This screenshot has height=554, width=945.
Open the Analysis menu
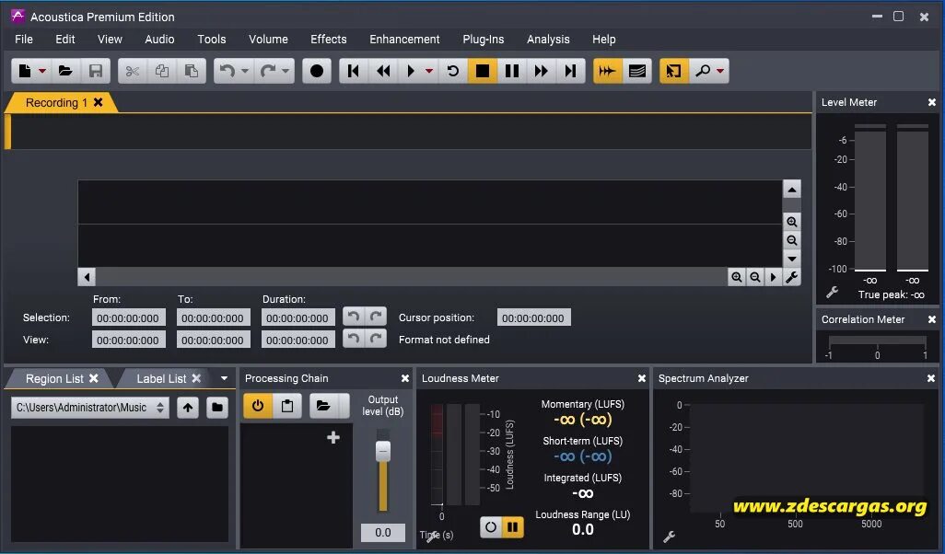click(548, 40)
